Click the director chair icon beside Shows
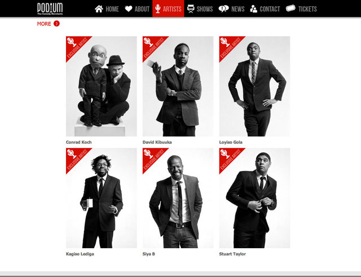The width and height of the screenshot is (361, 277). click(x=191, y=9)
